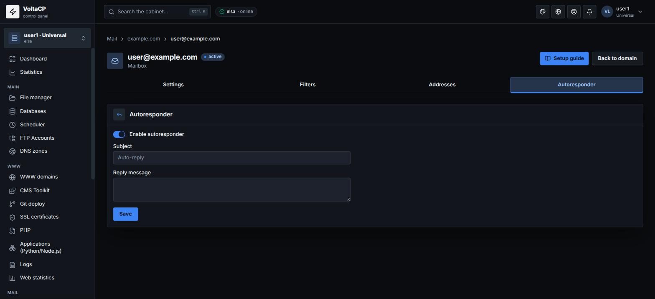Click the SSL certificates shield icon
The height and width of the screenshot is (299, 655).
pos(13,217)
